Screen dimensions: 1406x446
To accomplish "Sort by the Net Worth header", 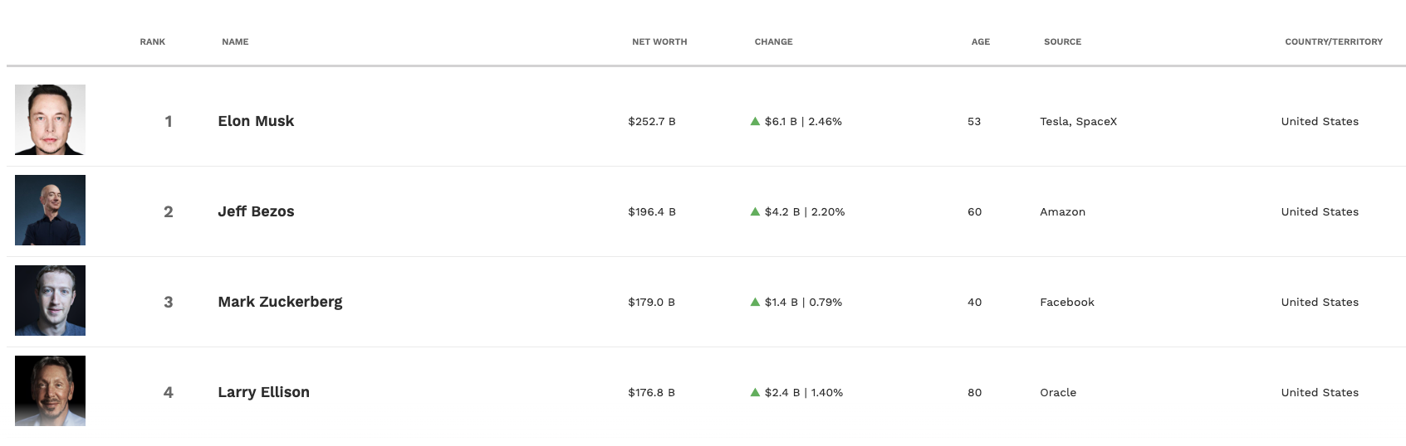I will [x=659, y=41].
